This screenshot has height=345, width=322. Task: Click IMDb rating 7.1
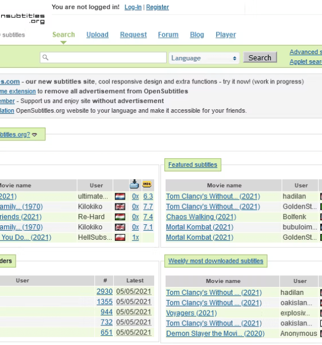point(148,227)
